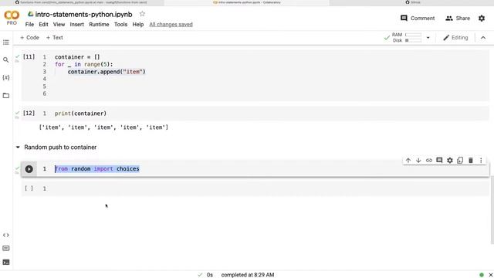Open the Editing mode dropdown
Image resolution: width=494 pixels, height=278 pixels.
click(455, 38)
